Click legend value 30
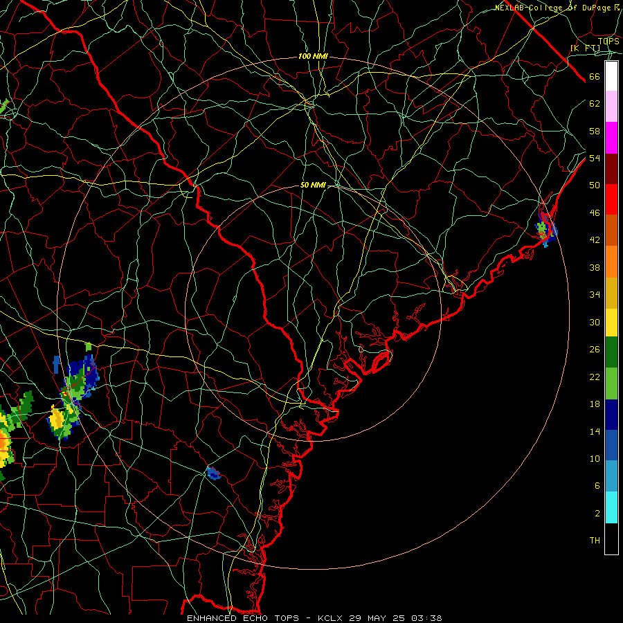This screenshot has height=623, width=623. 595,322
